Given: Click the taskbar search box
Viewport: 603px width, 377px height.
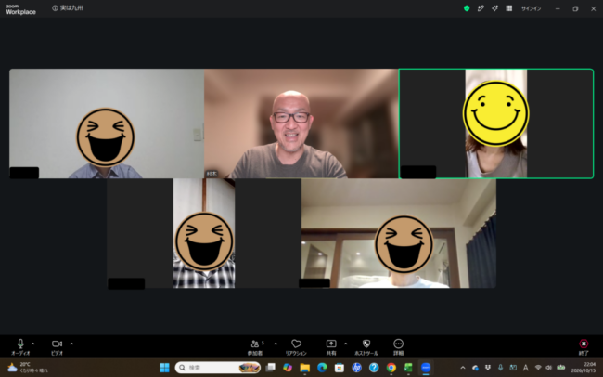Looking at the screenshot, I should coord(218,368).
